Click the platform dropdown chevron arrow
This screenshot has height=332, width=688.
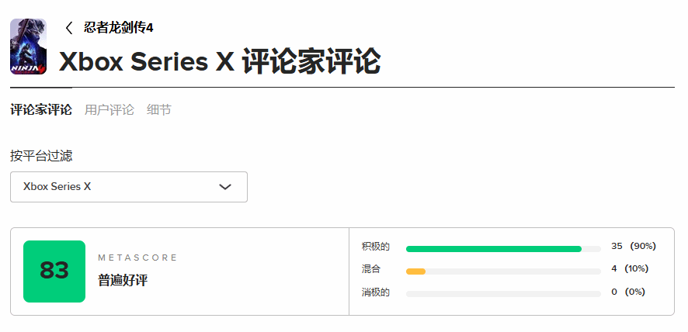(x=225, y=187)
